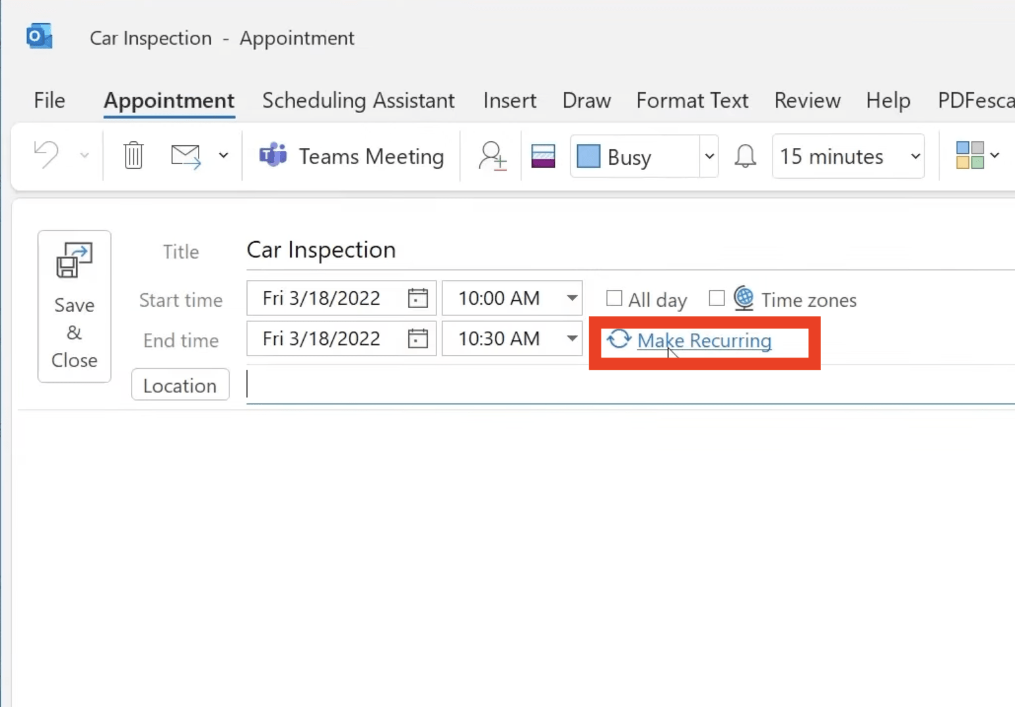Click the Categorize colored squares icon
Viewport: 1015px width, 707px height.
[x=970, y=156]
